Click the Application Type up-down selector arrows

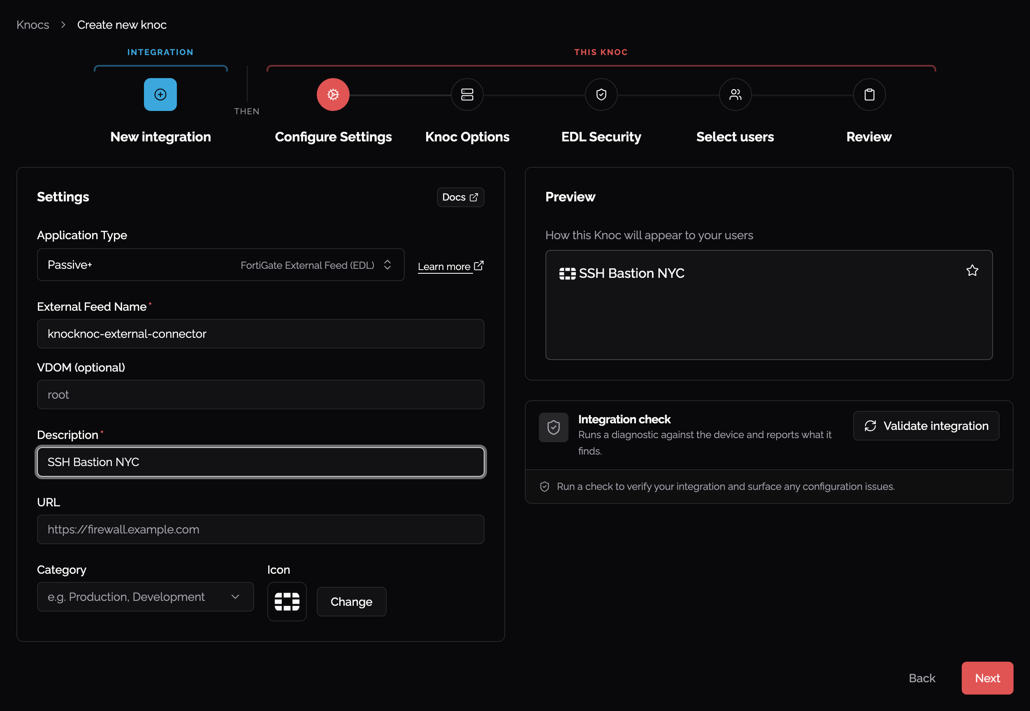[387, 265]
